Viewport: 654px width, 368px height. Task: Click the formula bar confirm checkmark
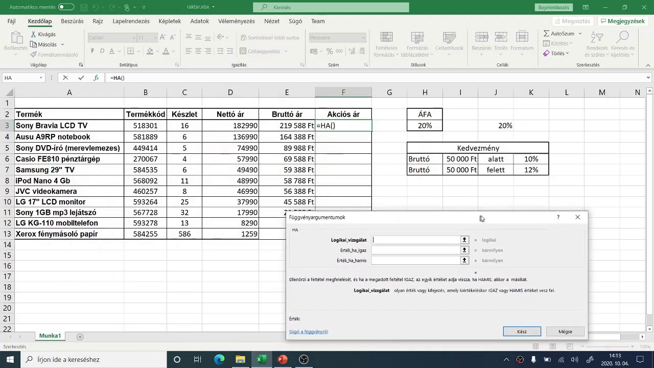coord(81,78)
